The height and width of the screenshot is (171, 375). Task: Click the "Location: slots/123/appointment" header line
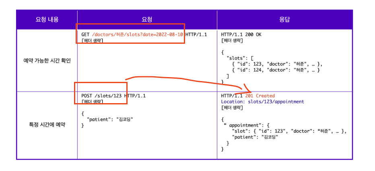click(263, 102)
